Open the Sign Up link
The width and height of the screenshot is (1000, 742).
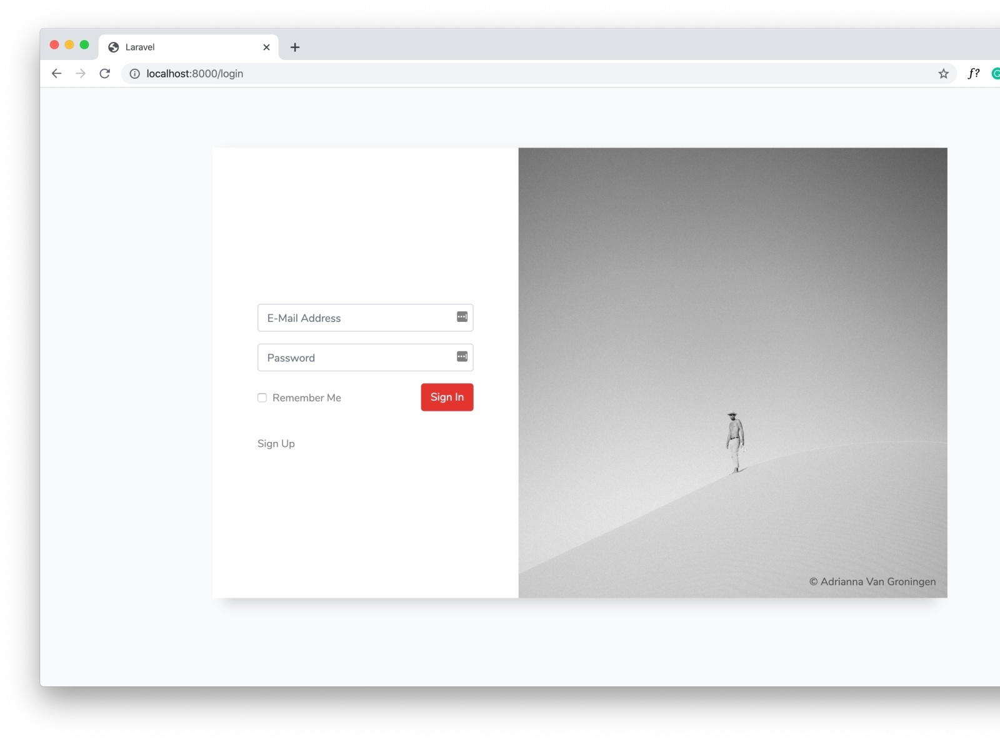pos(276,444)
